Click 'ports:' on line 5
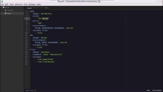This screenshot has width=163, height=92. click(x=36, y=21)
